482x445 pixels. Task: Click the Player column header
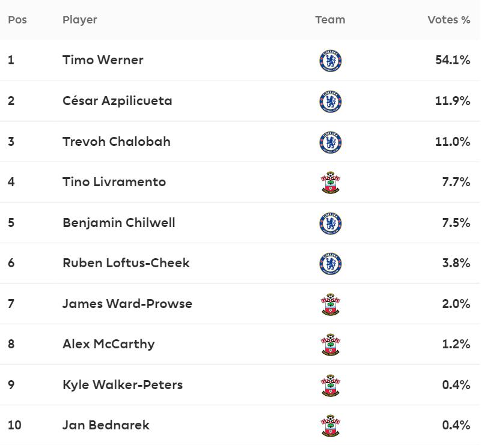[79, 20]
